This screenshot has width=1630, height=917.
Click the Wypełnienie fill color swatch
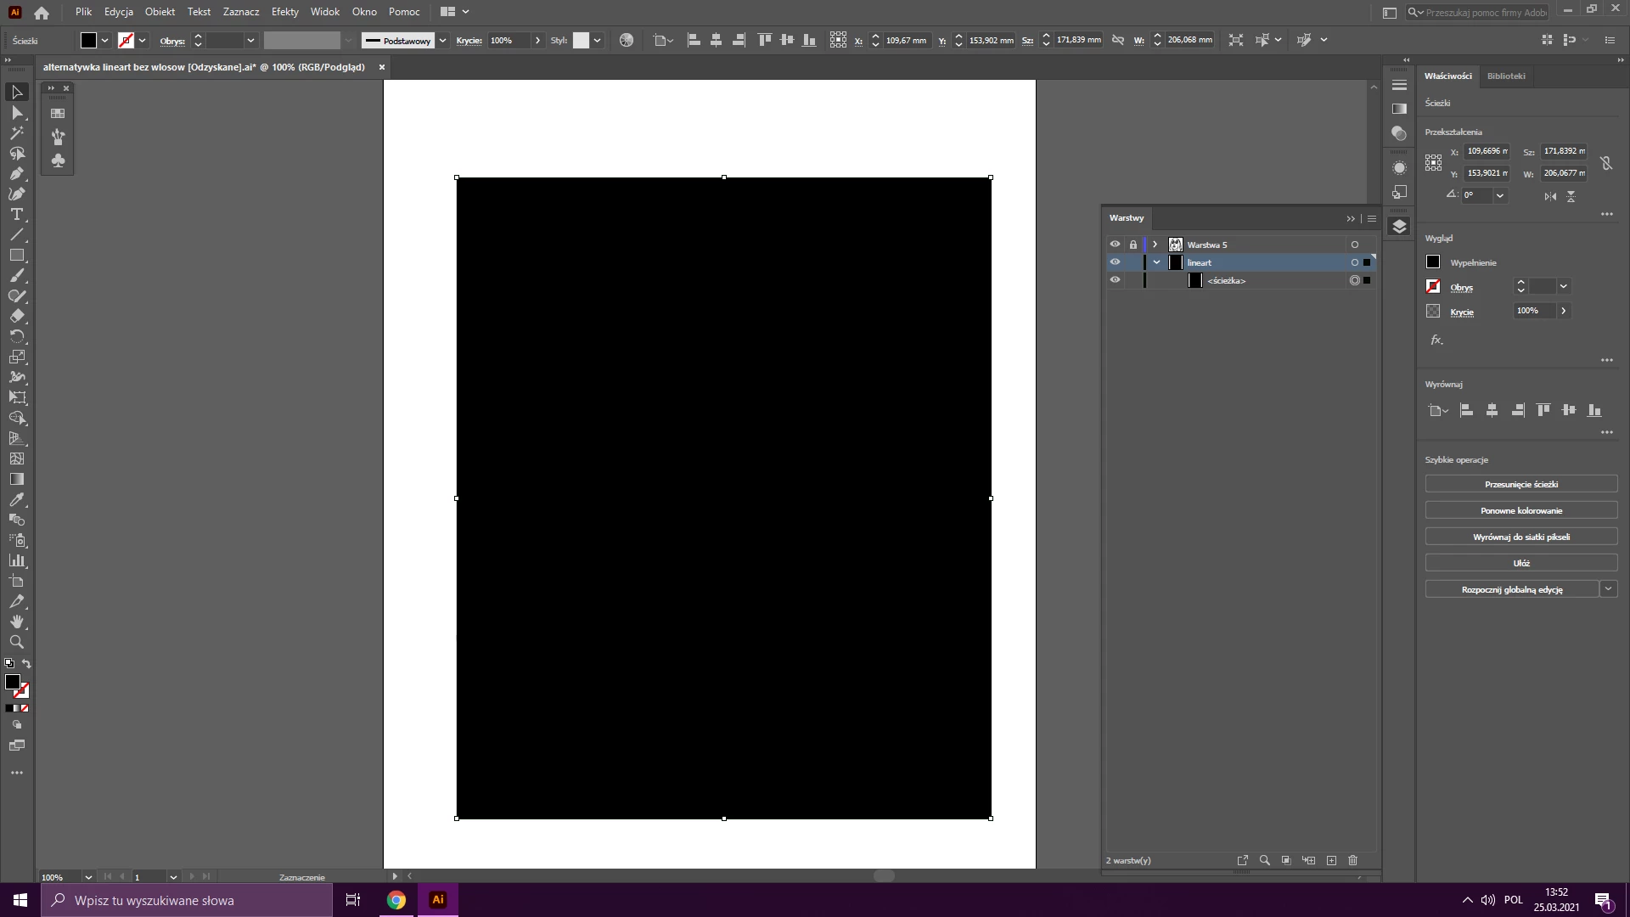[x=1433, y=262]
